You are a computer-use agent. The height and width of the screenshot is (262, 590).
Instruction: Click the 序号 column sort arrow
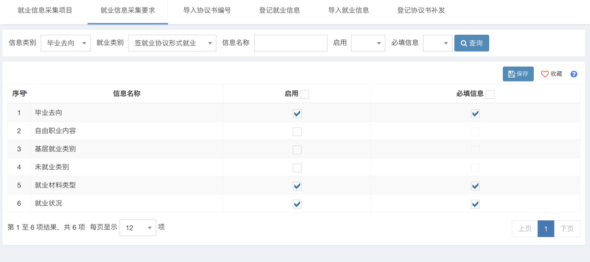point(27,93)
